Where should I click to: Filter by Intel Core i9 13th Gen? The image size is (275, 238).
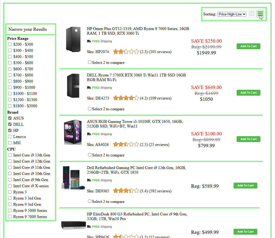10,155
